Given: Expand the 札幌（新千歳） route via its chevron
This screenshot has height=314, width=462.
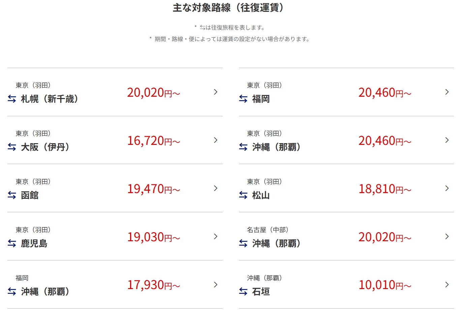Looking at the screenshot, I should 215,92.
